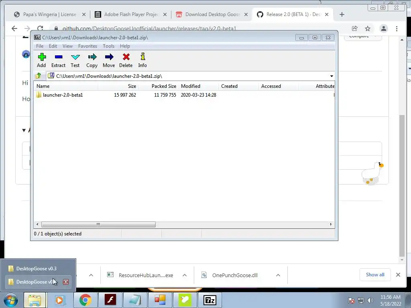The image size is (411, 308).
Task: Open the OnePunchGoose.dll download item
Action: (x=230, y=275)
